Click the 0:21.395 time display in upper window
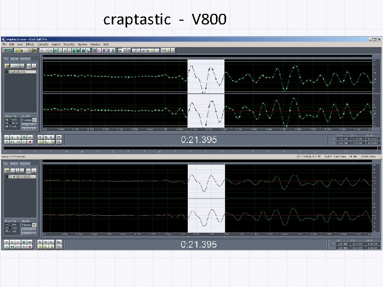383x287 pixels. (x=199, y=140)
